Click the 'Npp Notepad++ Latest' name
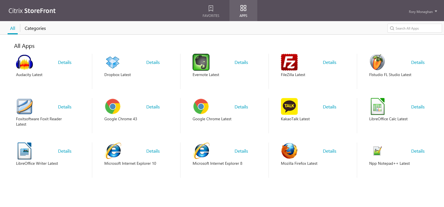Viewport: 444px width, 207px height. [x=389, y=163]
